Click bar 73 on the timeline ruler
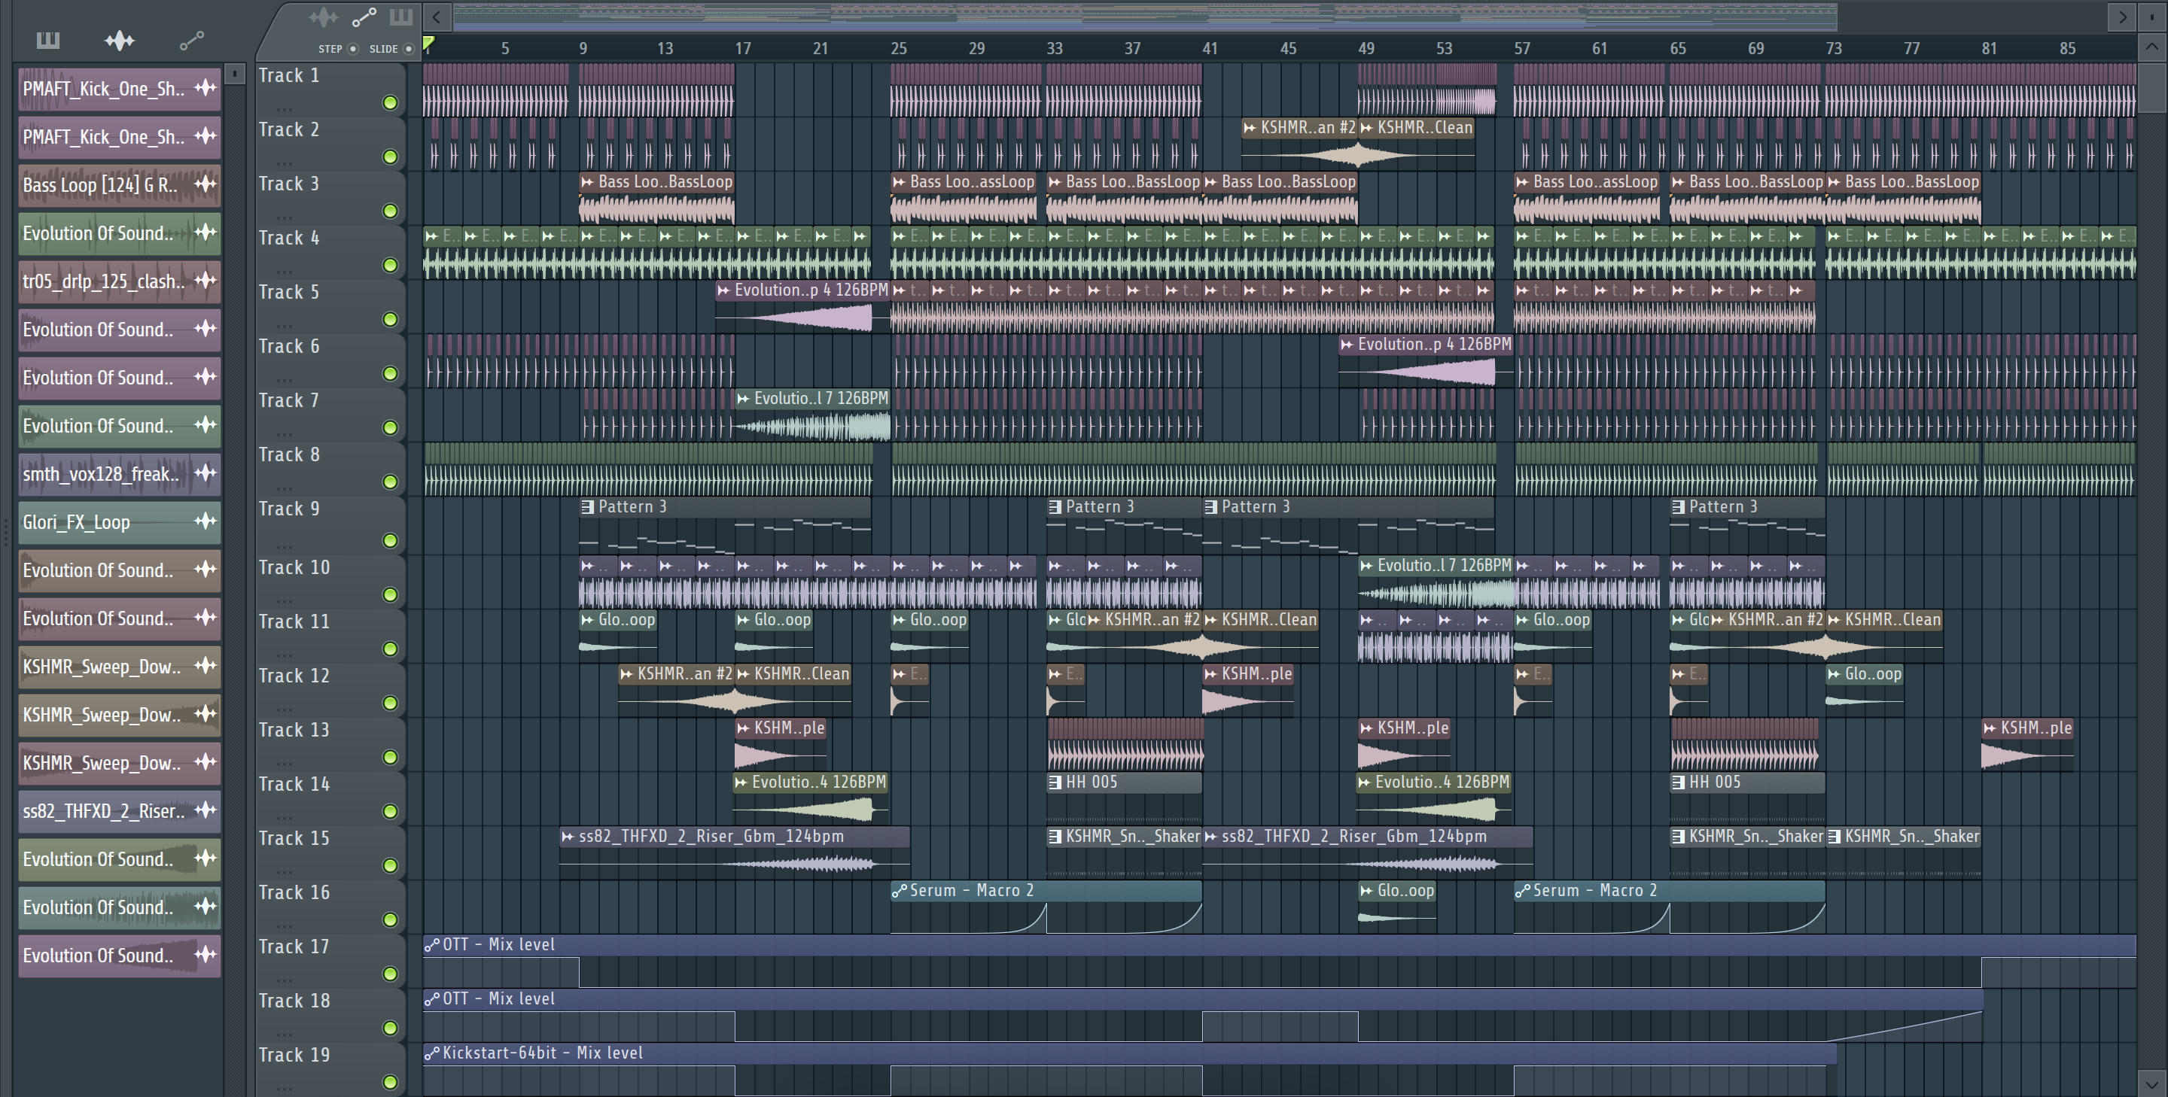 point(1834,49)
